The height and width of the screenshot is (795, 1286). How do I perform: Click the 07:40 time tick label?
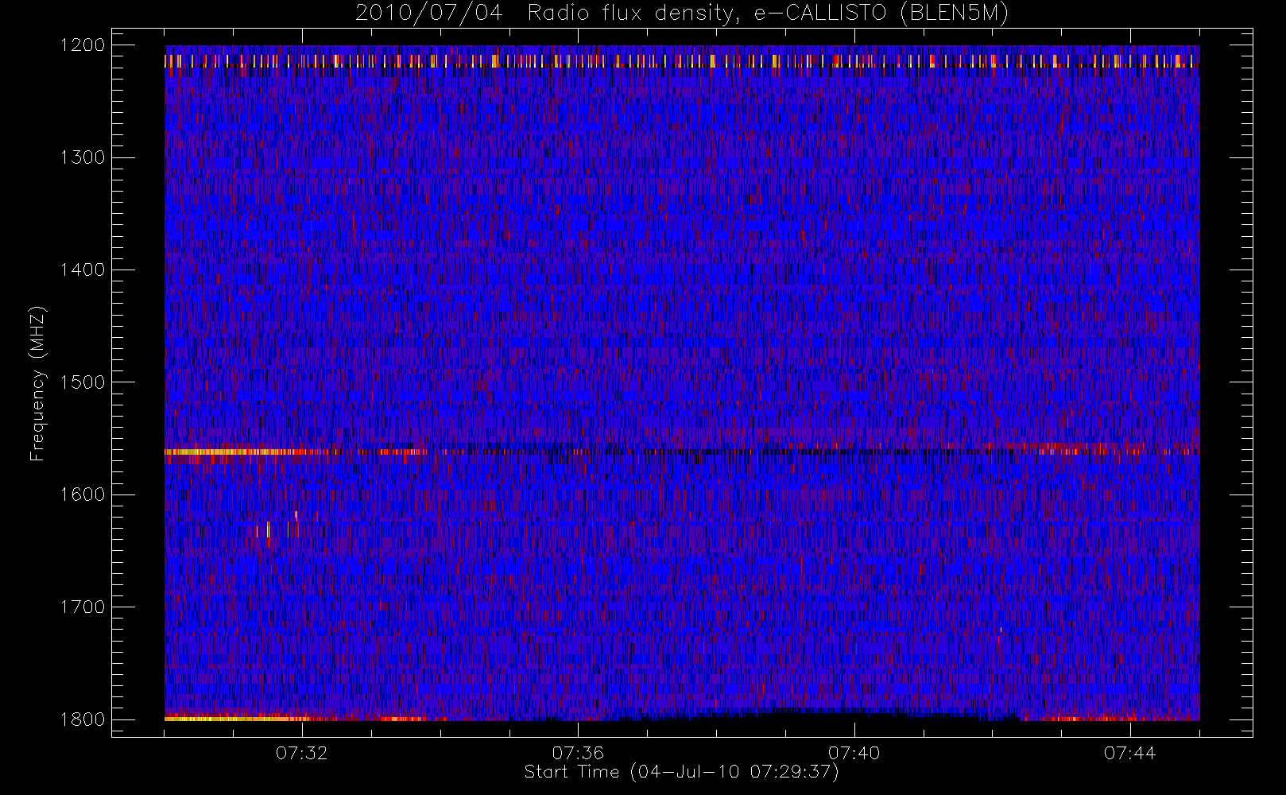click(x=854, y=753)
